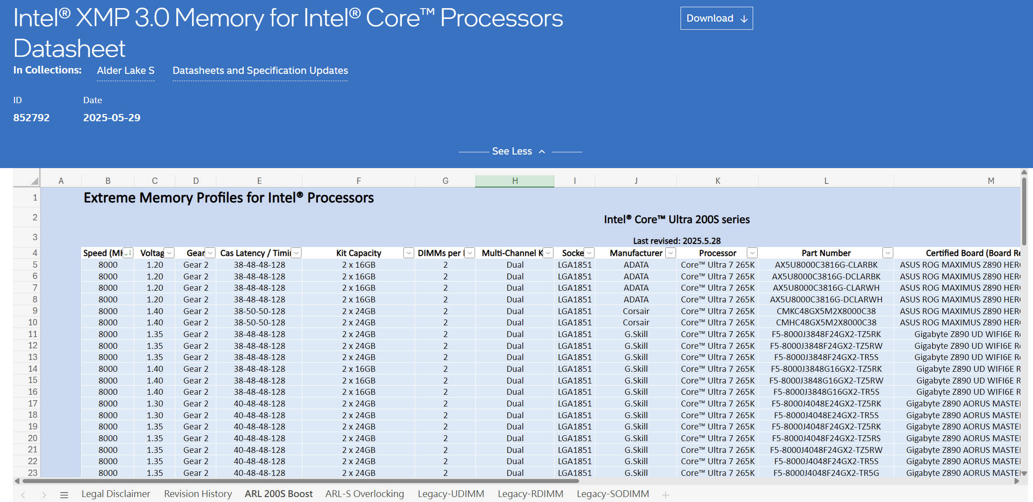Click 'Intel Core Ultra 200S series' heading cell
Viewport: 1033px width, 502px height.
[x=676, y=219]
